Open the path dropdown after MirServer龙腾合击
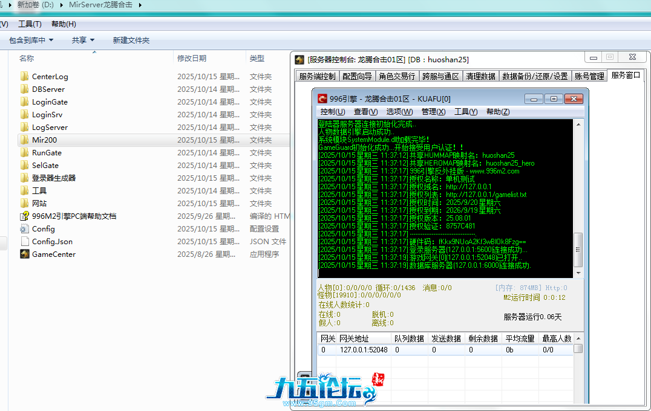Image resolution: width=651 pixels, height=411 pixels. 140,5
